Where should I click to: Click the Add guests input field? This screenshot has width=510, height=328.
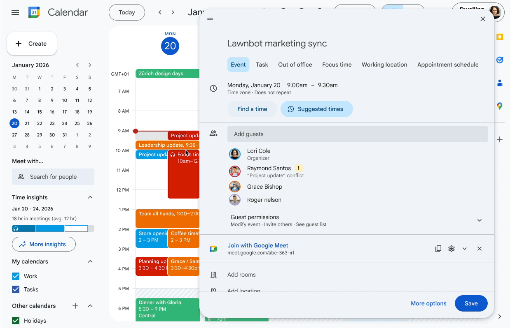(358, 134)
